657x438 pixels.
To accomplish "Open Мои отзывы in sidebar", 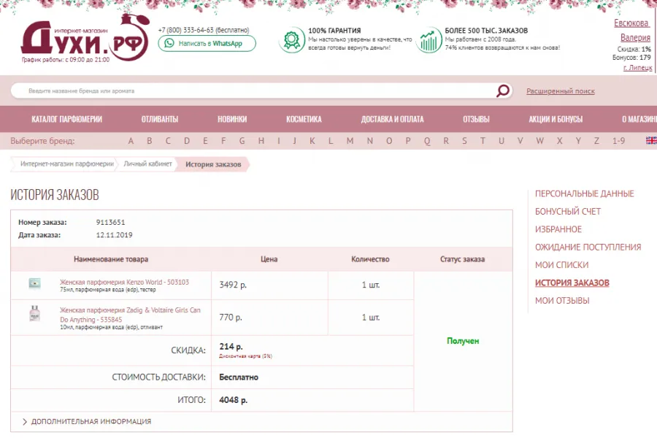I will click(x=562, y=301).
